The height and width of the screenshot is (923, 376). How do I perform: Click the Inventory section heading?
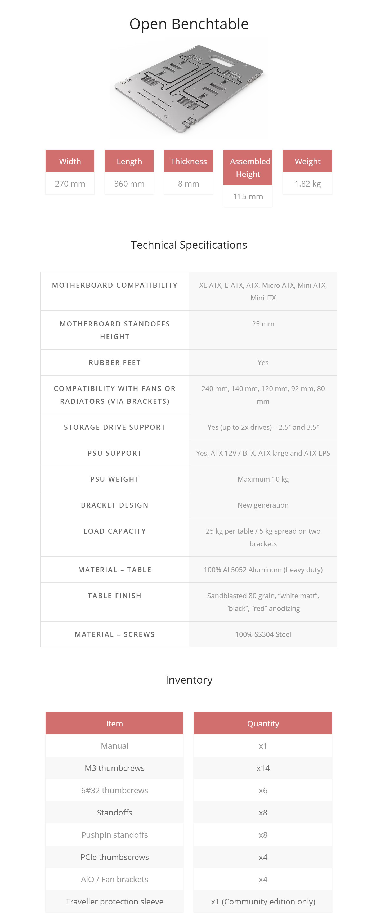(x=189, y=680)
